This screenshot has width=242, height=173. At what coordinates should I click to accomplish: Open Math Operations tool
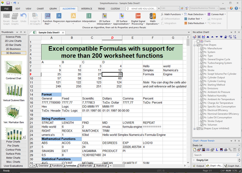tap(152, 19)
